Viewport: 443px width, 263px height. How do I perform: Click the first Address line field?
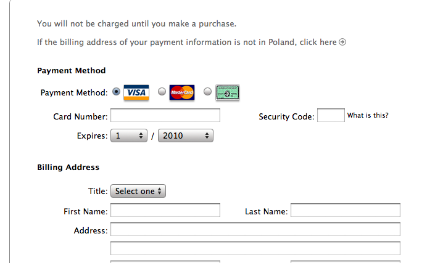(255, 229)
